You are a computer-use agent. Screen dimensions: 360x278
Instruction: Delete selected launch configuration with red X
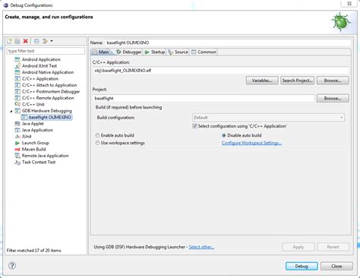tap(25, 41)
